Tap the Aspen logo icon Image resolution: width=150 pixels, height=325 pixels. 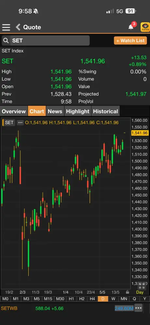pyautogui.click(x=145, y=27)
